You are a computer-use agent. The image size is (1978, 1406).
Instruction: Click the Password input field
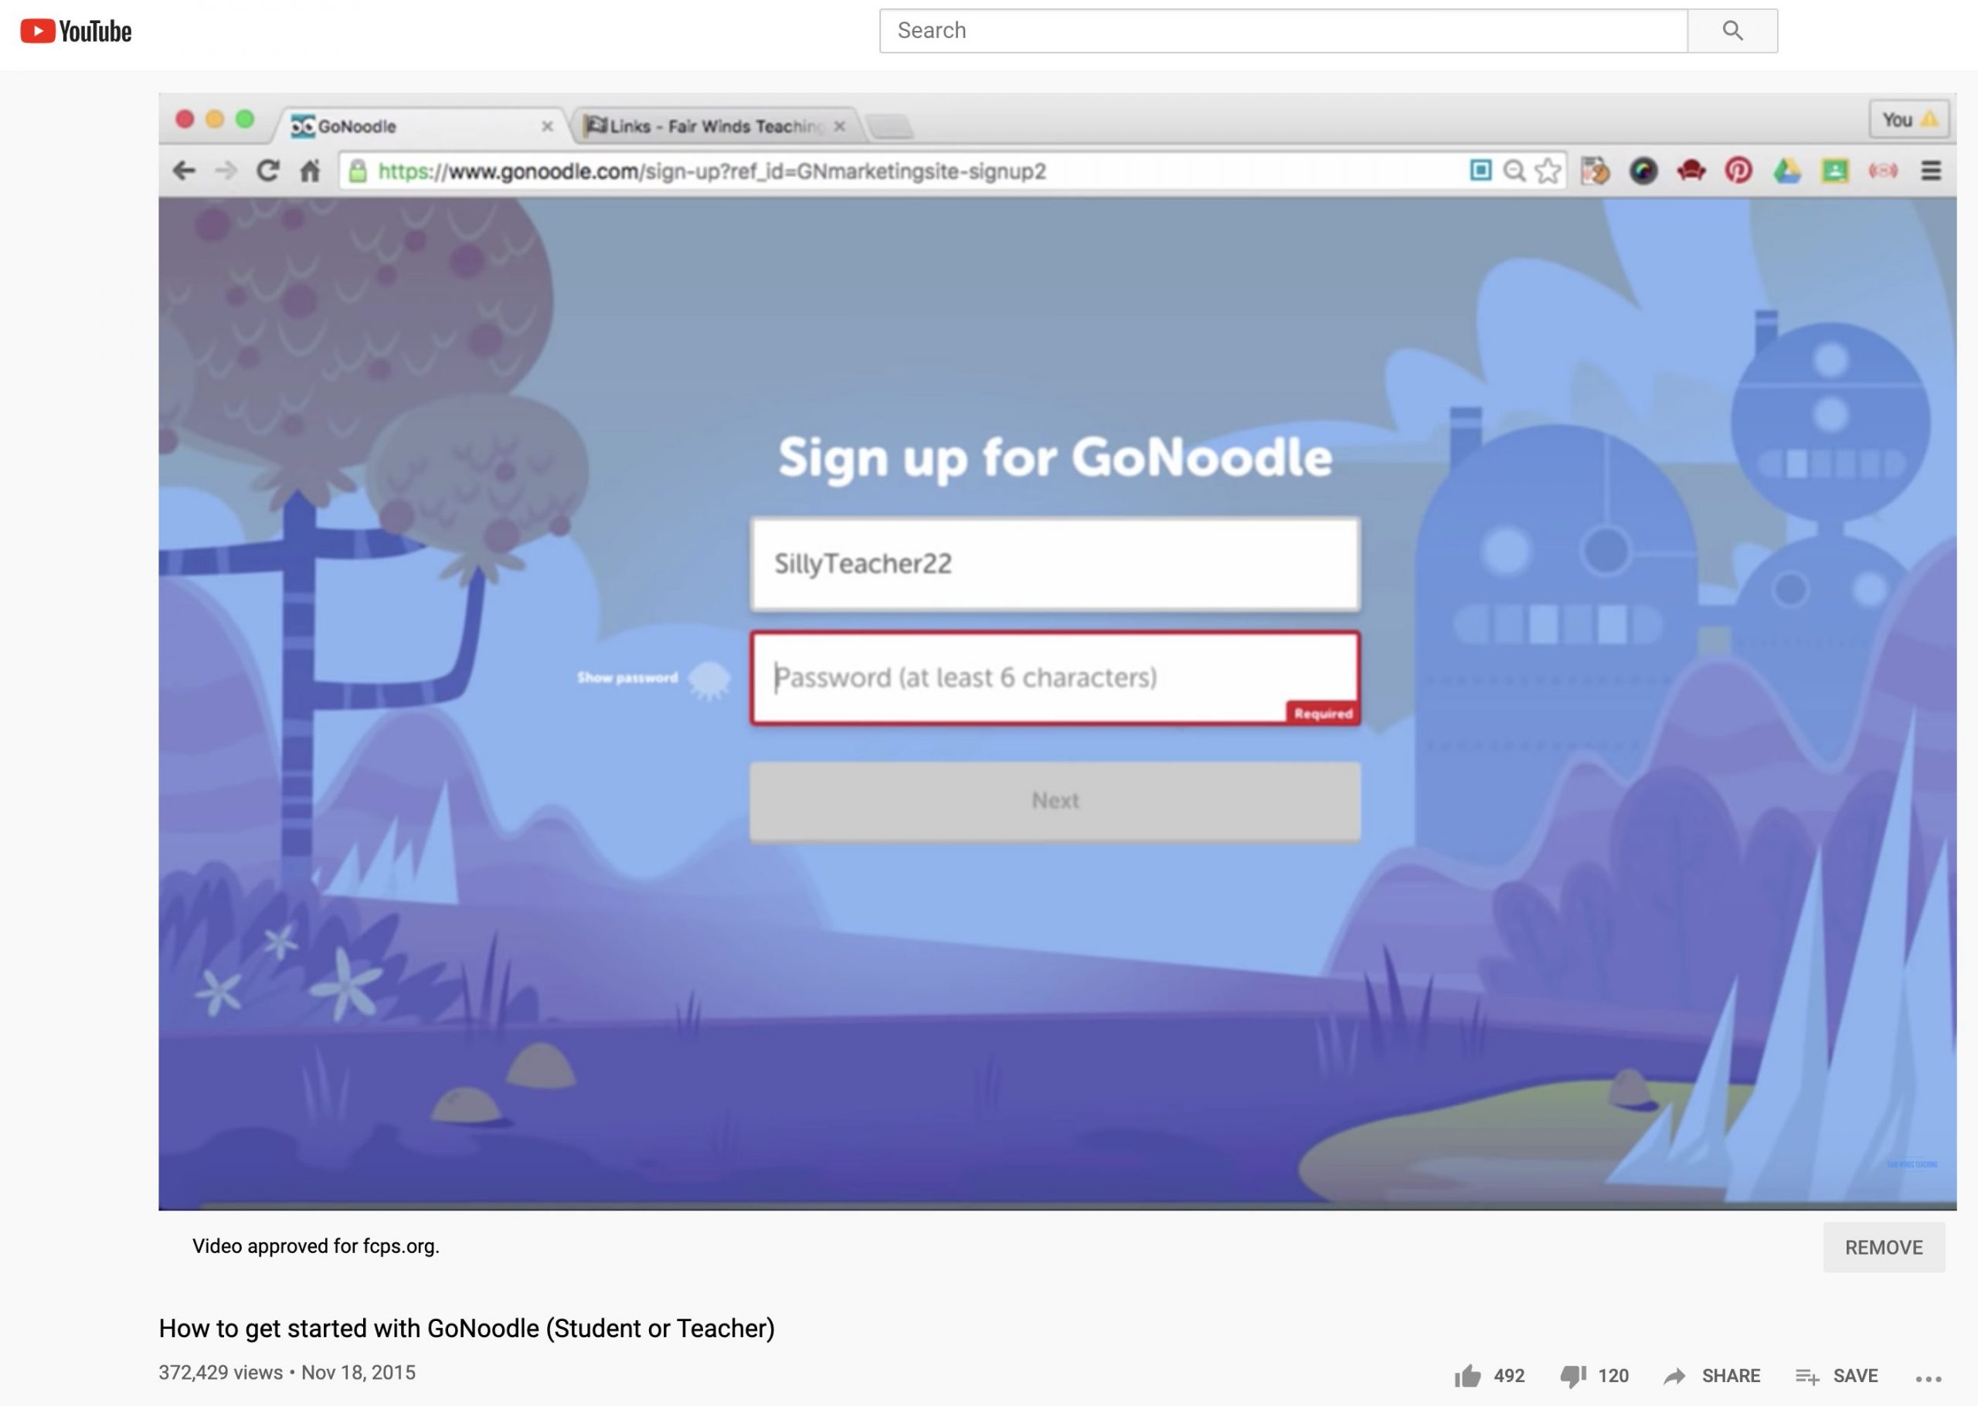coord(1055,678)
